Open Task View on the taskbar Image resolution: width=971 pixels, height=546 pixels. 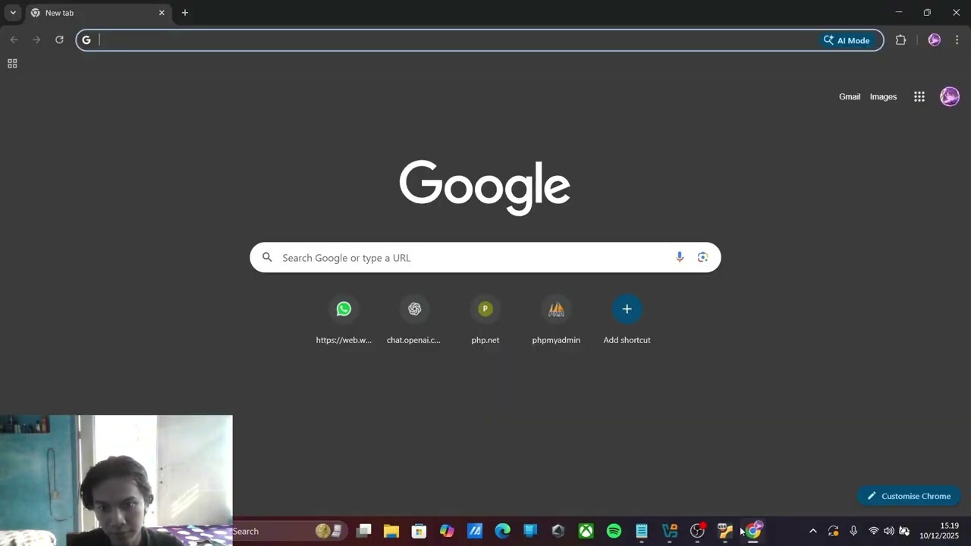click(x=364, y=531)
